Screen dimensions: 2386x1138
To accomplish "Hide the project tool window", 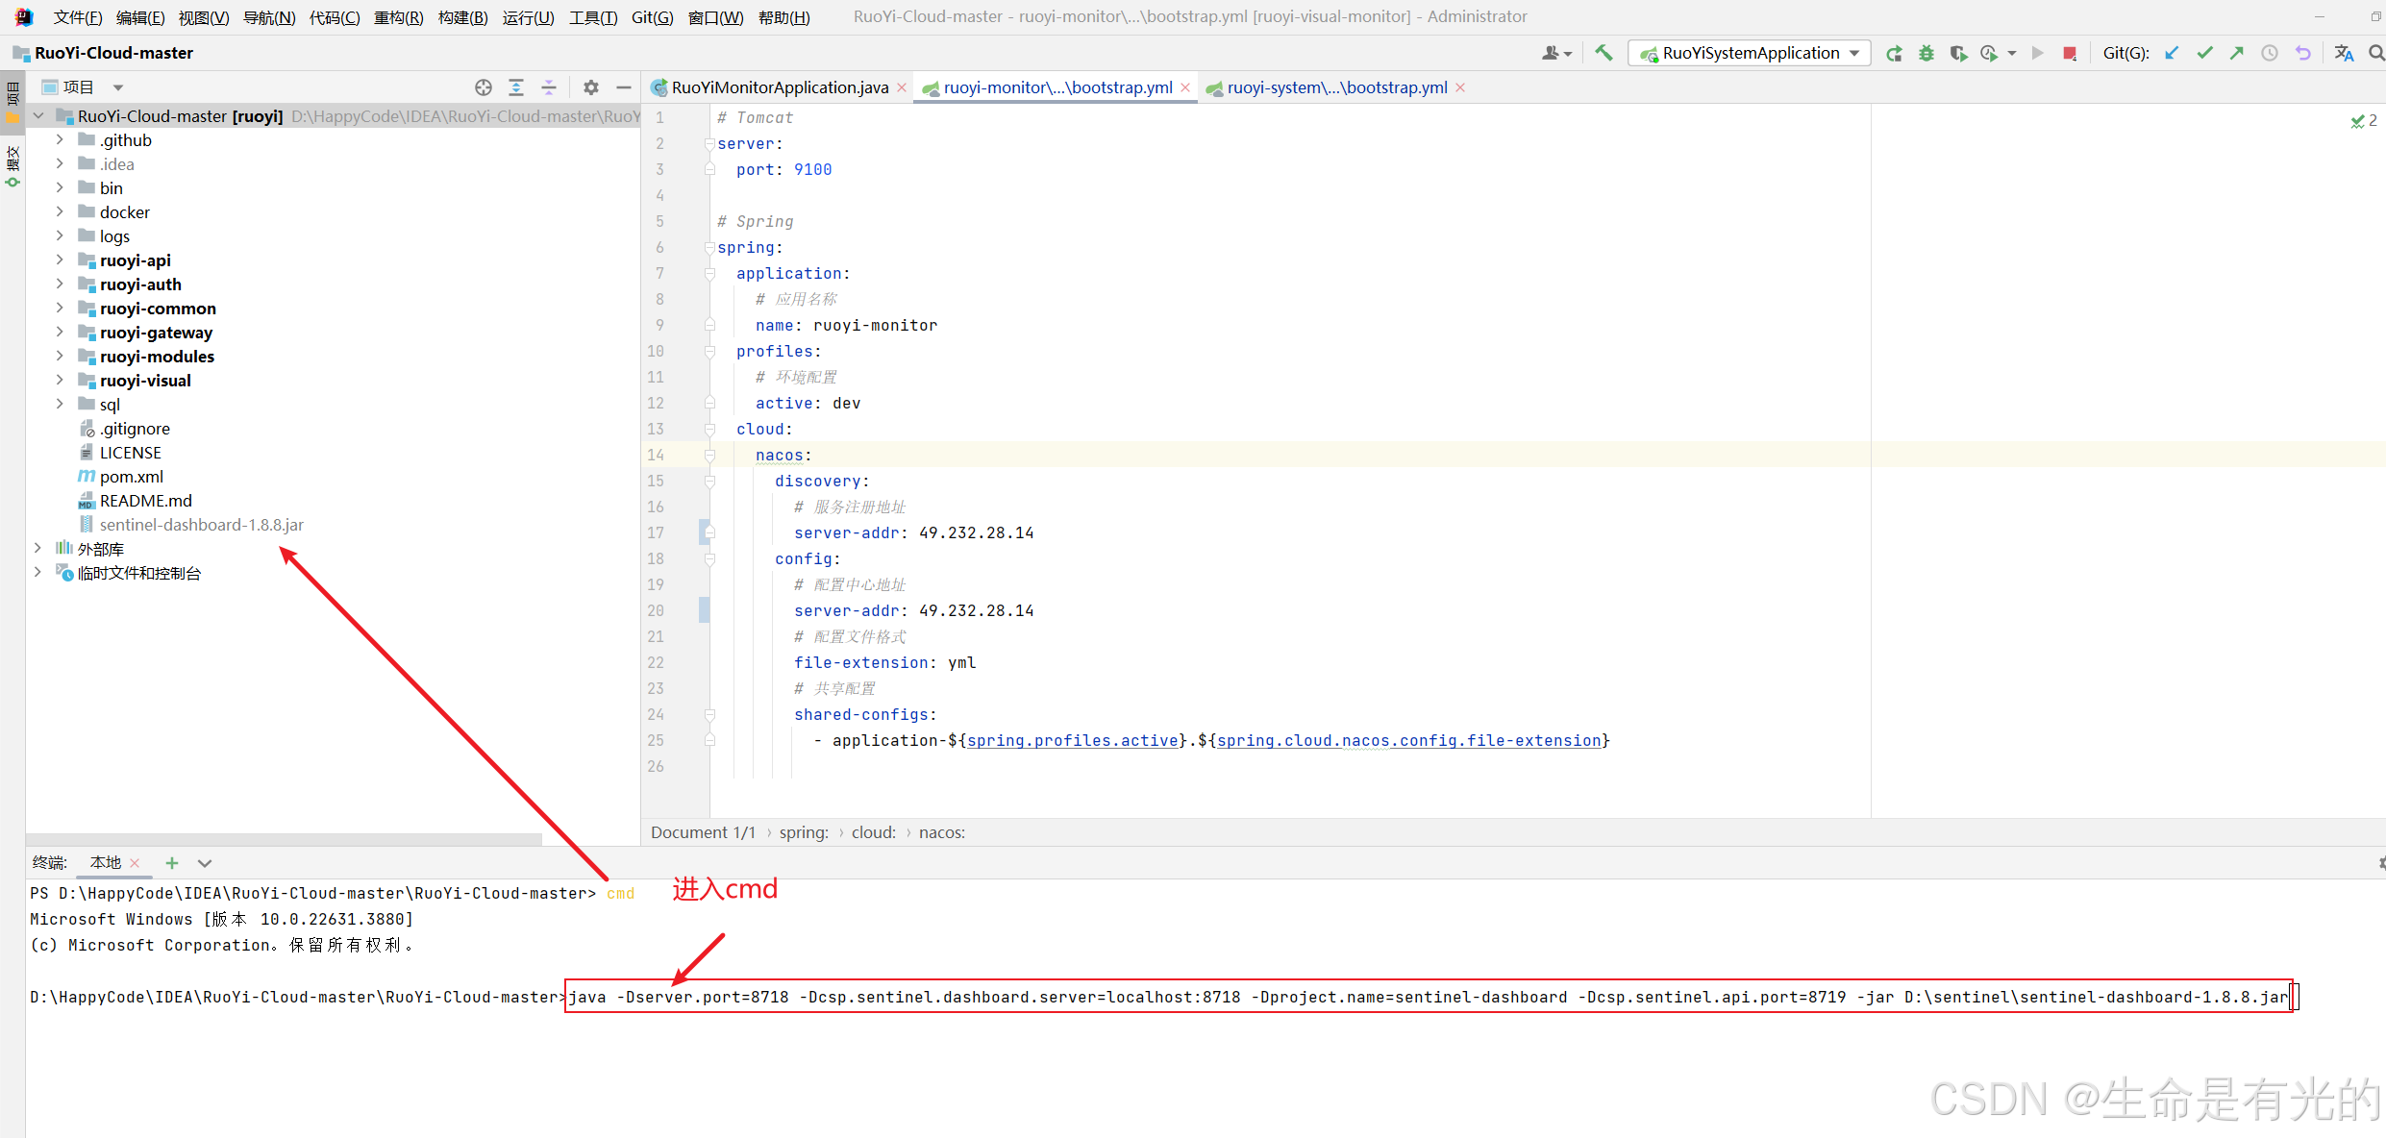I will click(624, 87).
